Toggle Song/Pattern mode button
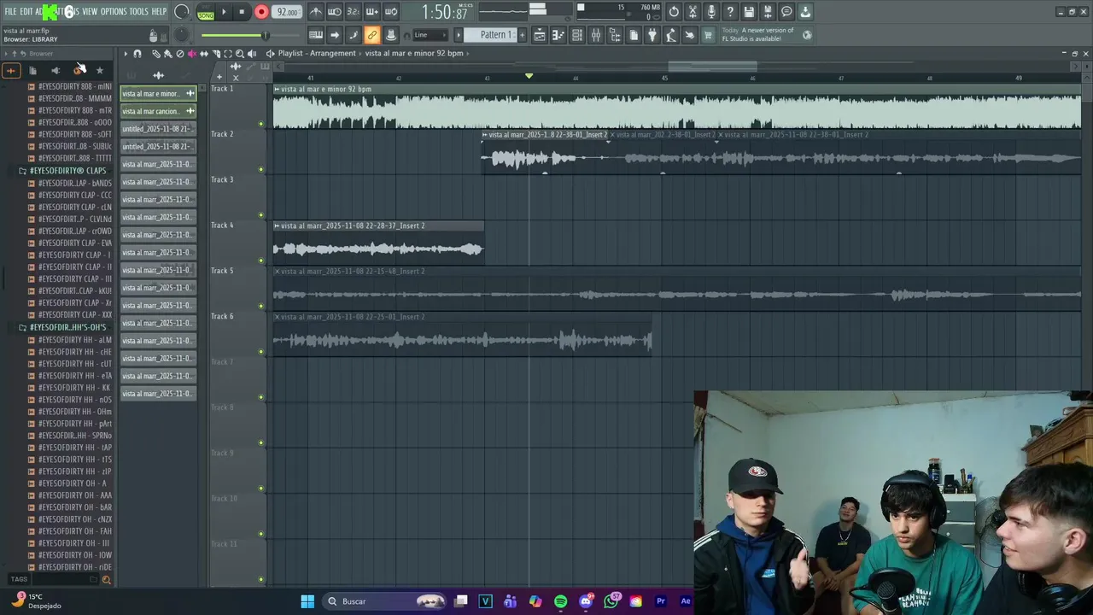Screen dimensions: 1093x615 pyautogui.click(x=206, y=13)
